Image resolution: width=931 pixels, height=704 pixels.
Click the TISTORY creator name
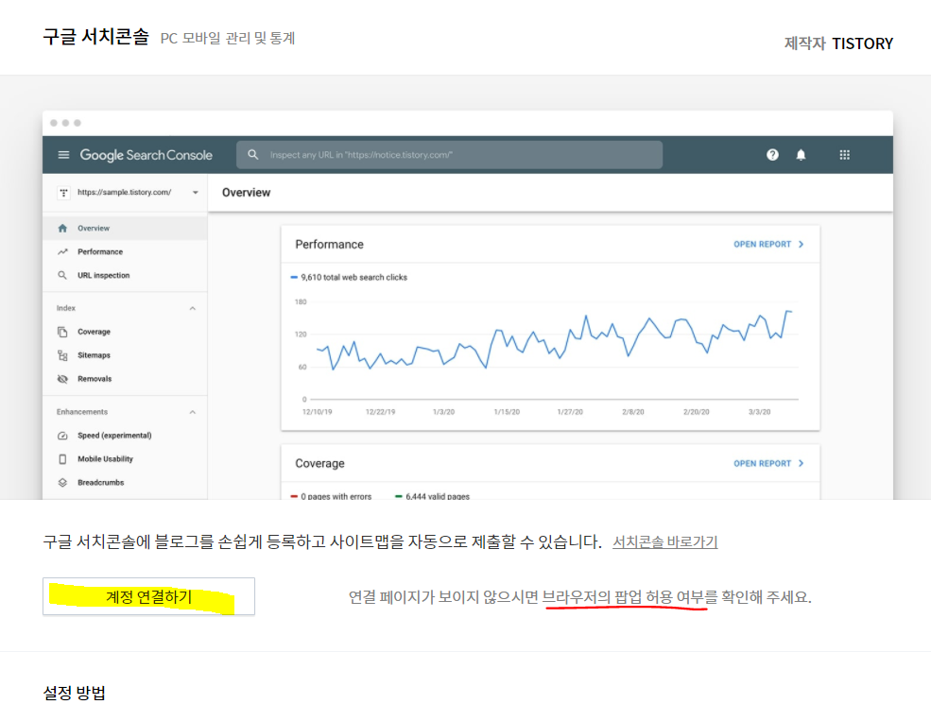coord(862,43)
